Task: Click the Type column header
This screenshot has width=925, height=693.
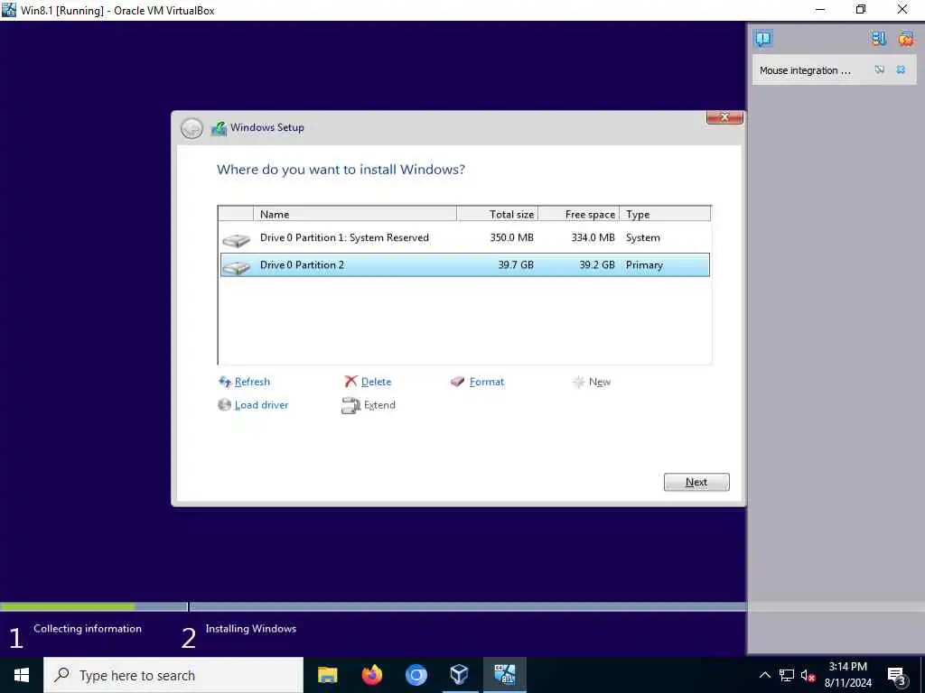Action: pyautogui.click(x=666, y=214)
